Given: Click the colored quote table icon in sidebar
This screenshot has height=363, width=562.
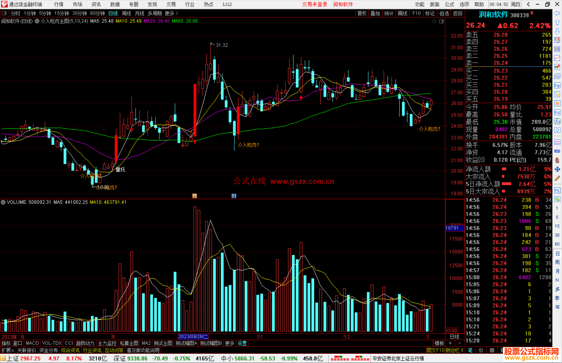Looking at the screenshot, I should coord(557,49).
